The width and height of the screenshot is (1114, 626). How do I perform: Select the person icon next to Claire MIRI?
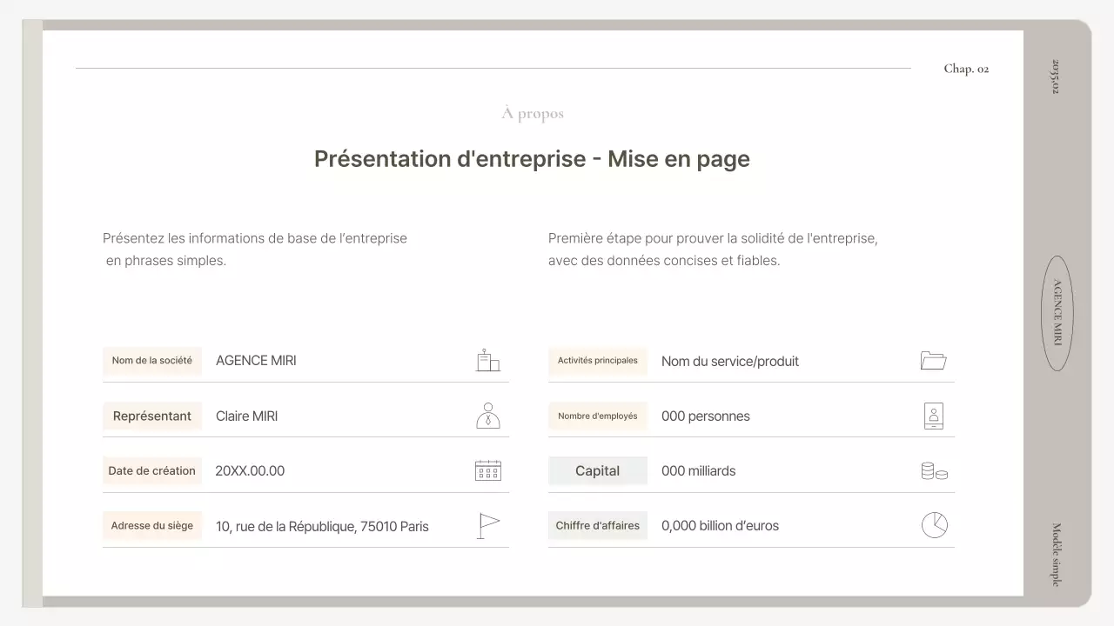[x=488, y=415]
